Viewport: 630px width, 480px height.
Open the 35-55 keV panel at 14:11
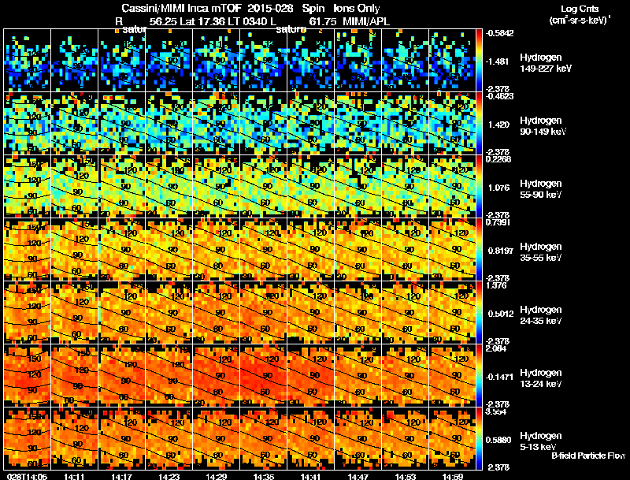pos(74,250)
